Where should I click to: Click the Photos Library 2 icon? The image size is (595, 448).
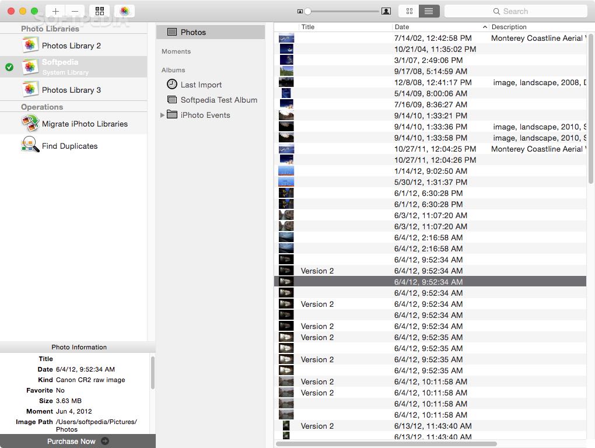click(x=30, y=45)
